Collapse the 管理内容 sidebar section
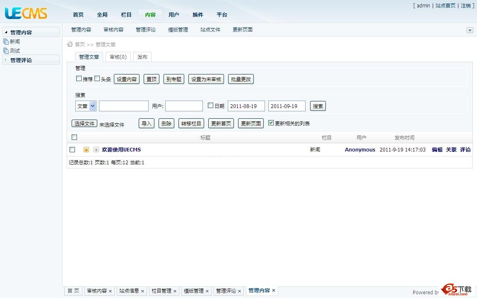This screenshot has width=477, height=298. coord(31,32)
